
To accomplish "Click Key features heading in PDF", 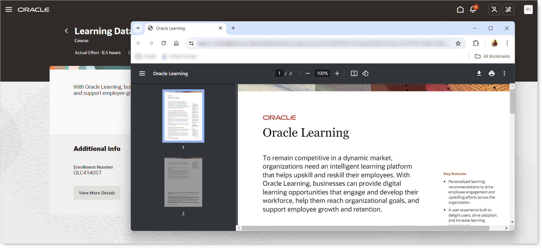I will tap(455, 174).
